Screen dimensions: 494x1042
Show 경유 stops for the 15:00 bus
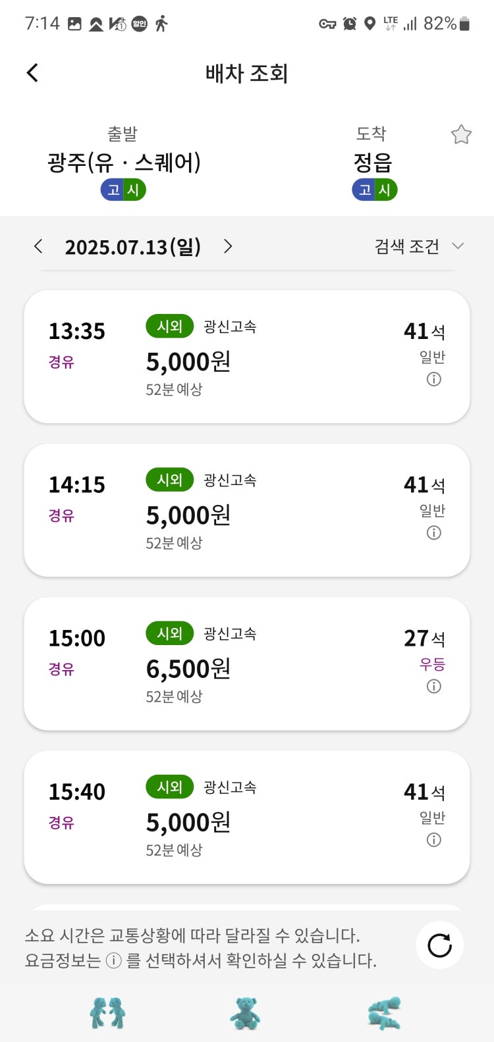(x=61, y=669)
